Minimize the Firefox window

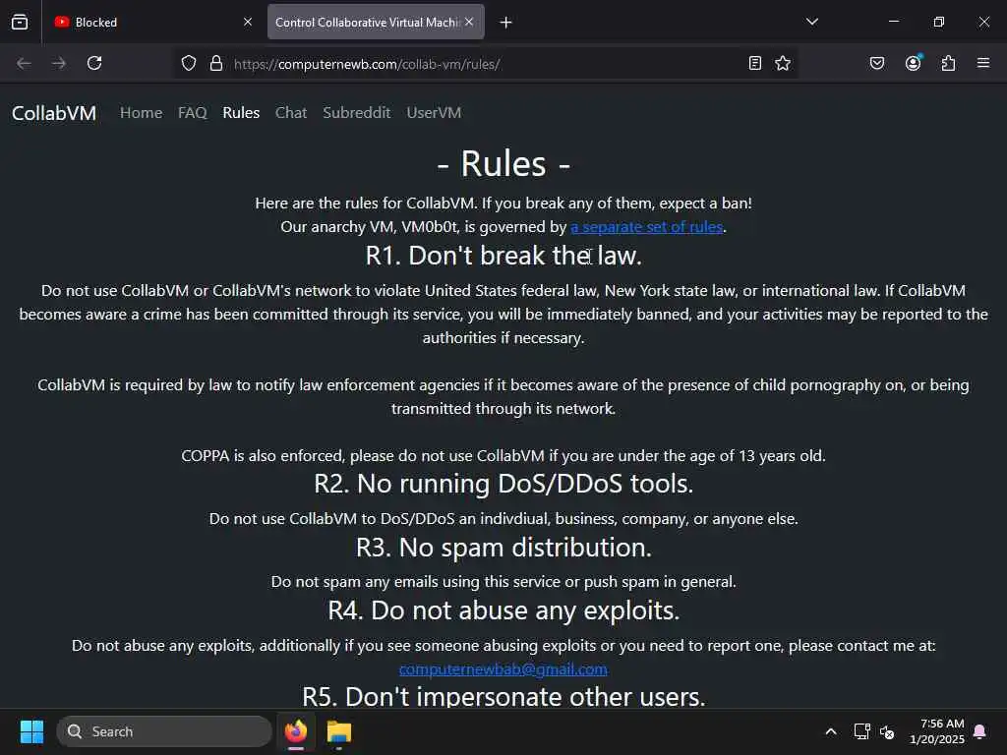click(x=893, y=22)
